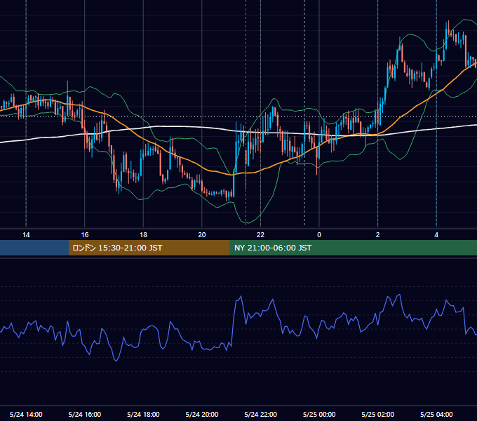Screen dimensions: 477x421
Task: Click the 4 hour axis label
Action: coord(436,235)
